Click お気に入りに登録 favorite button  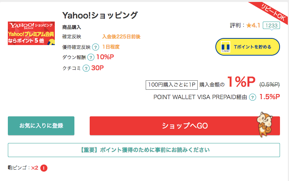(41, 126)
